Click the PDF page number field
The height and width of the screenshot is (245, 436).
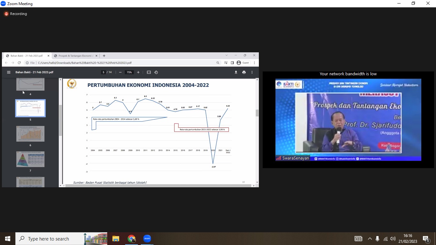103,72
